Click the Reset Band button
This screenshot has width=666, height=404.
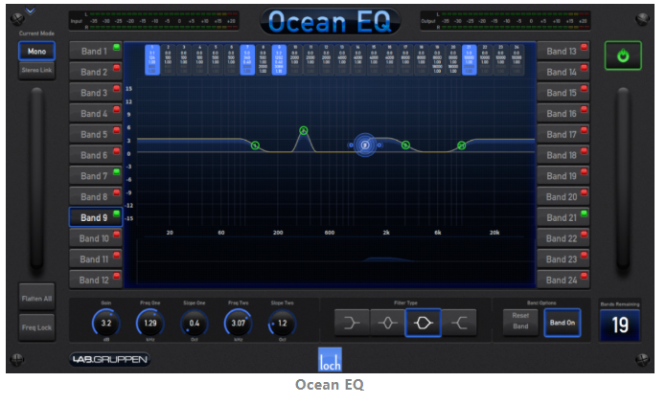click(x=521, y=324)
